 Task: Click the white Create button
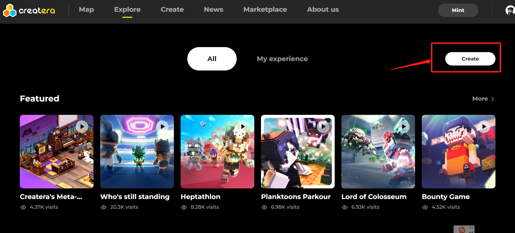(470, 59)
